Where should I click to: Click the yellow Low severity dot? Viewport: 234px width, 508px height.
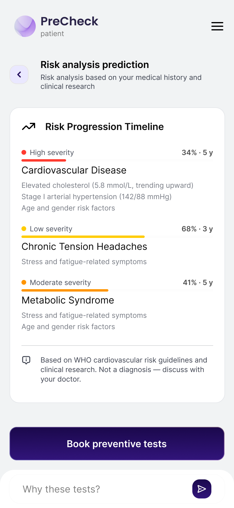coord(24,229)
